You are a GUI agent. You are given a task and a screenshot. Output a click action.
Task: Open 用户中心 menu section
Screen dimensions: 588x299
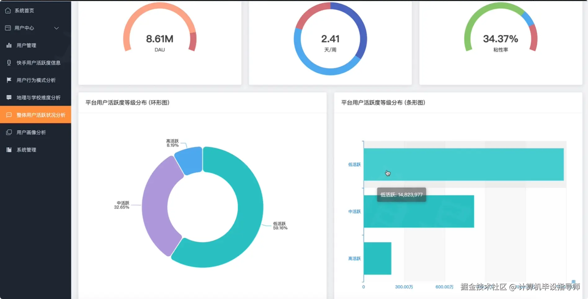tap(35, 28)
